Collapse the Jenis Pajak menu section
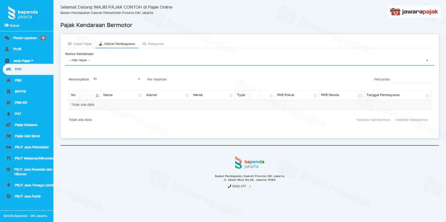The image size is (446, 222). click(x=23, y=61)
